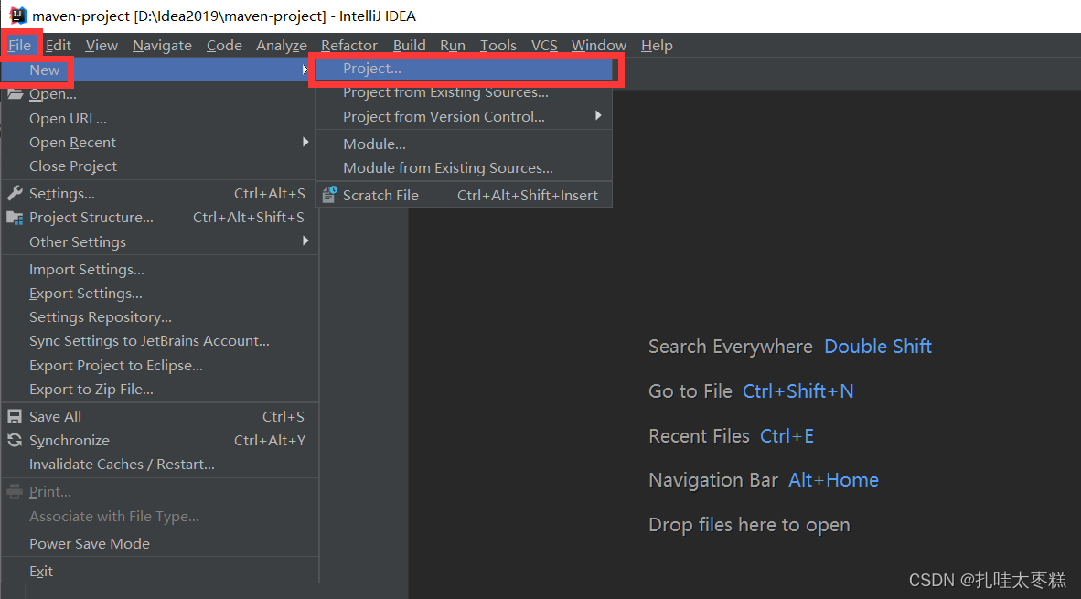Open the Window menu
The height and width of the screenshot is (599, 1081).
(x=598, y=46)
